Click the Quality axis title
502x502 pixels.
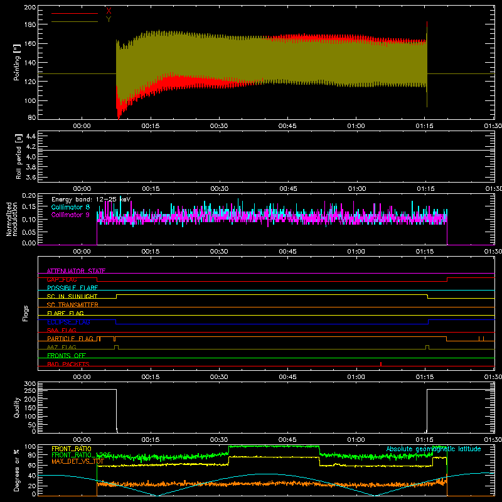17,407
